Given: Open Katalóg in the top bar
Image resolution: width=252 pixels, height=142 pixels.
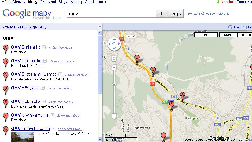Looking at the screenshot, I should tap(76, 2).
